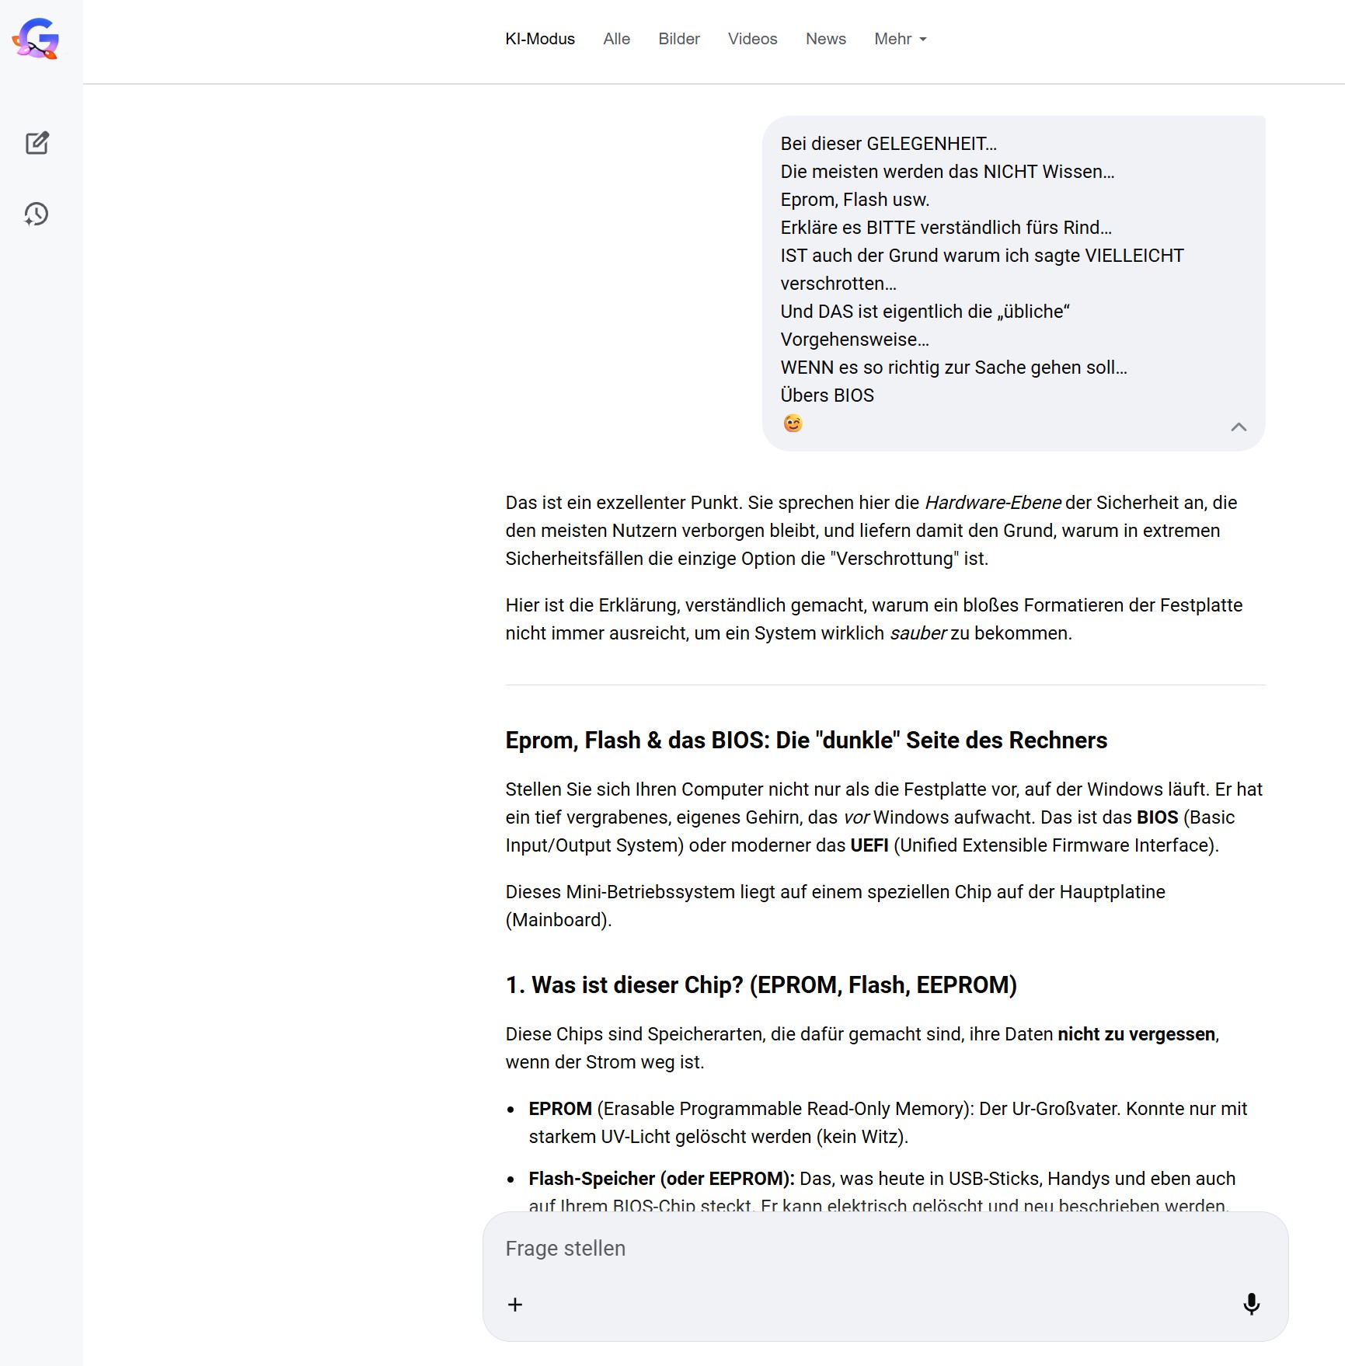The width and height of the screenshot is (1345, 1366).
Task: Open the Videos tab
Action: coord(752,39)
